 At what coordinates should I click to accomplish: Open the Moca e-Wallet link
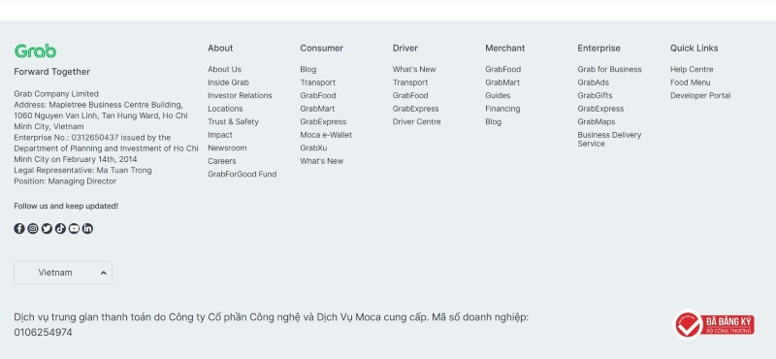pyautogui.click(x=326, y=135)
